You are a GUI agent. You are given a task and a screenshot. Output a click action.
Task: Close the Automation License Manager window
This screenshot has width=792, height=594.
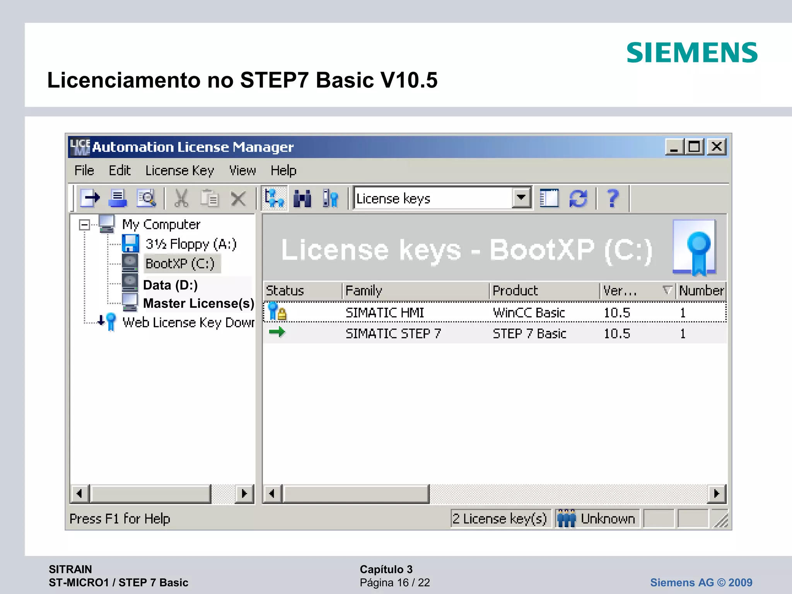[x=717, y=147]
